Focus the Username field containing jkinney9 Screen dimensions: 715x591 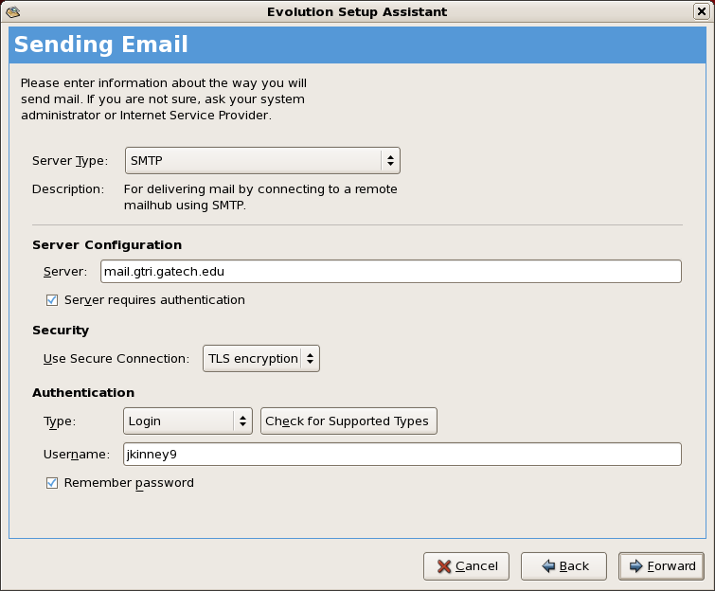tap(402, 455)
